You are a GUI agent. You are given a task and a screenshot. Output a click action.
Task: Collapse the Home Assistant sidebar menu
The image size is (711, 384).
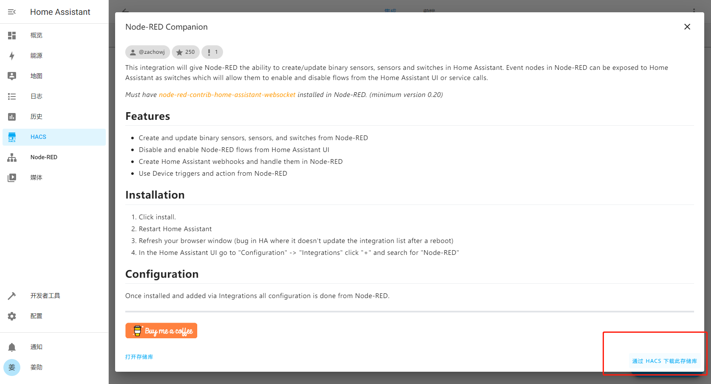[12, 12]
